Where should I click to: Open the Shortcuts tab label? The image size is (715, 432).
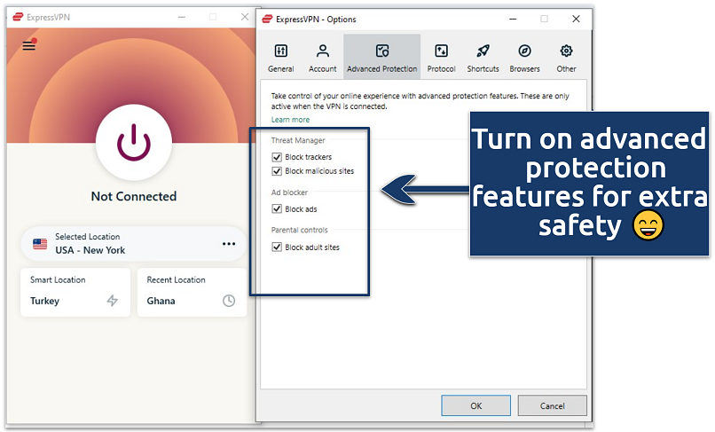[483, 69]
